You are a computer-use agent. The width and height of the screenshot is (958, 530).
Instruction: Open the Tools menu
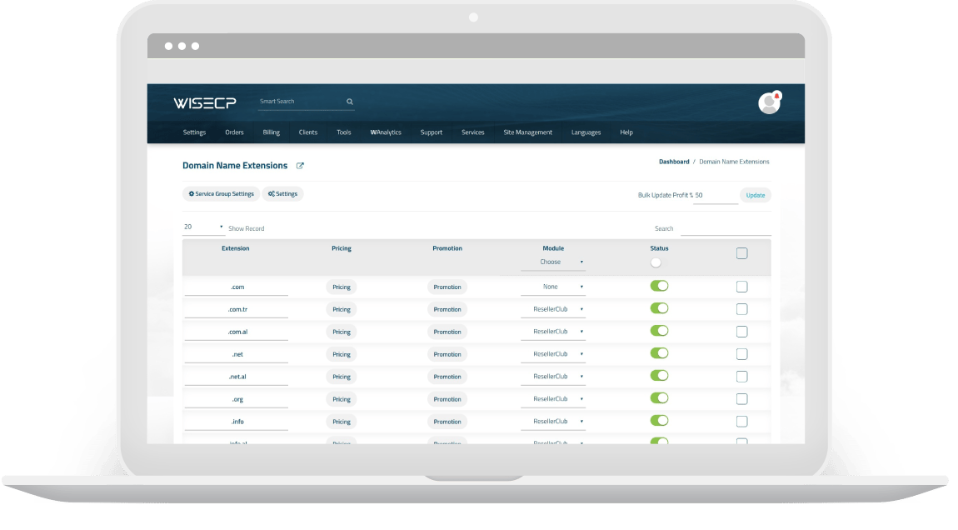click(x=344, y=132)
